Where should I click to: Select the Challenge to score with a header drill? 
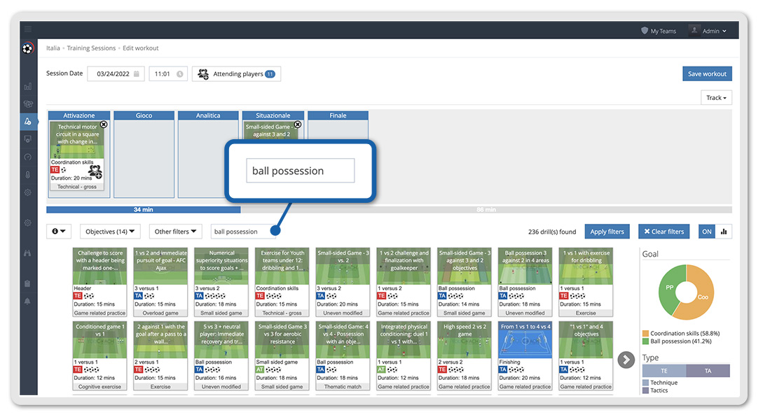tap(99, 282)
